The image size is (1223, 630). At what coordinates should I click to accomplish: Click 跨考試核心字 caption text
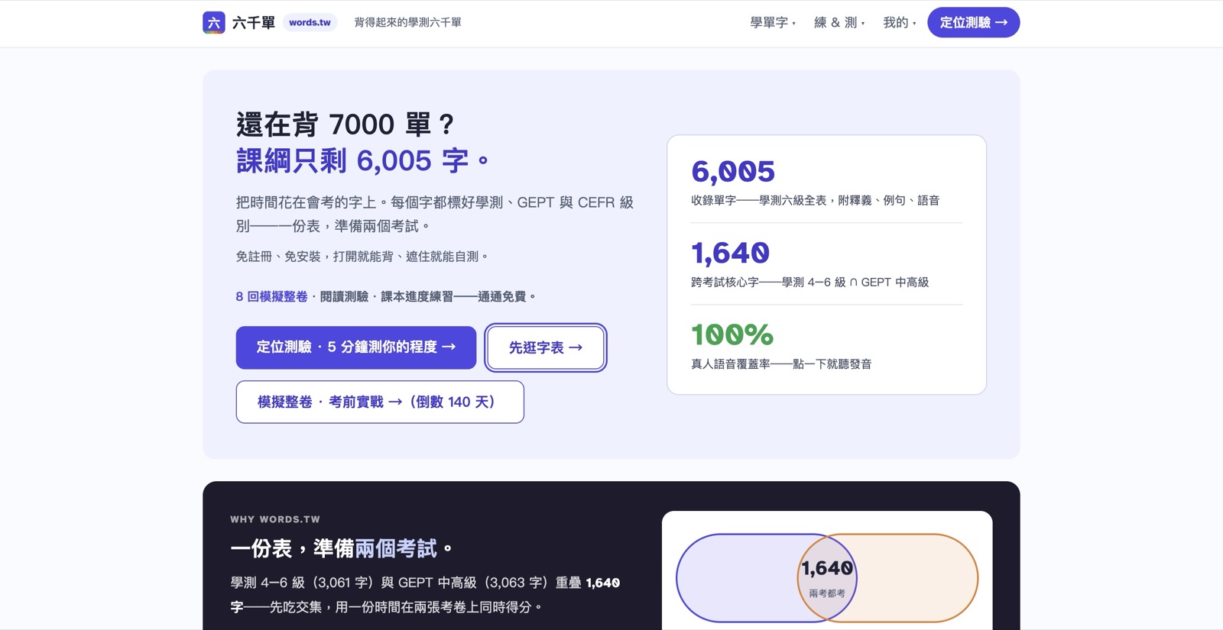point(810,283)
